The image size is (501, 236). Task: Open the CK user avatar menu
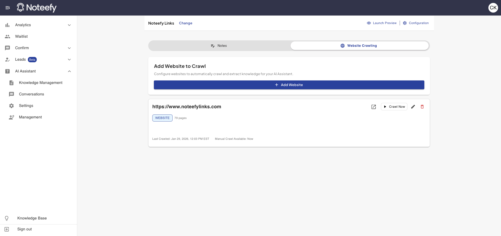point(493,8)
